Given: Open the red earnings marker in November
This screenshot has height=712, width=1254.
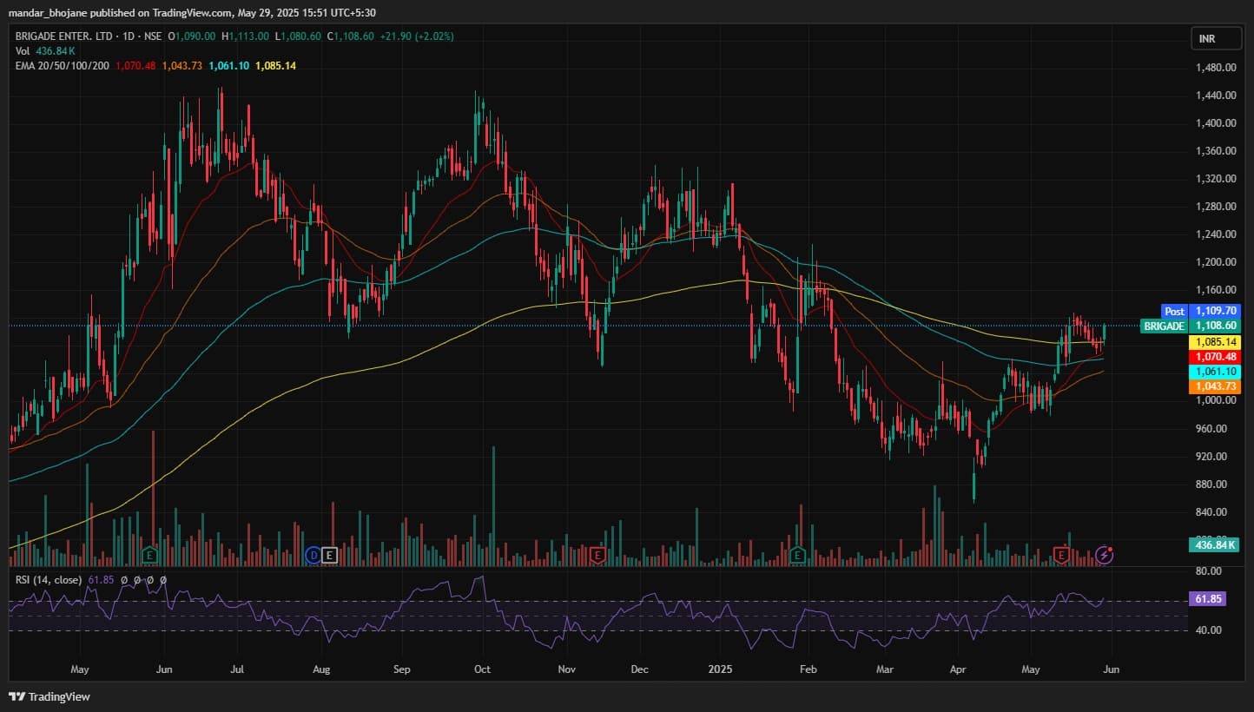Looking at the screenshot, I should pyautogui.click(x=597, y=554).
